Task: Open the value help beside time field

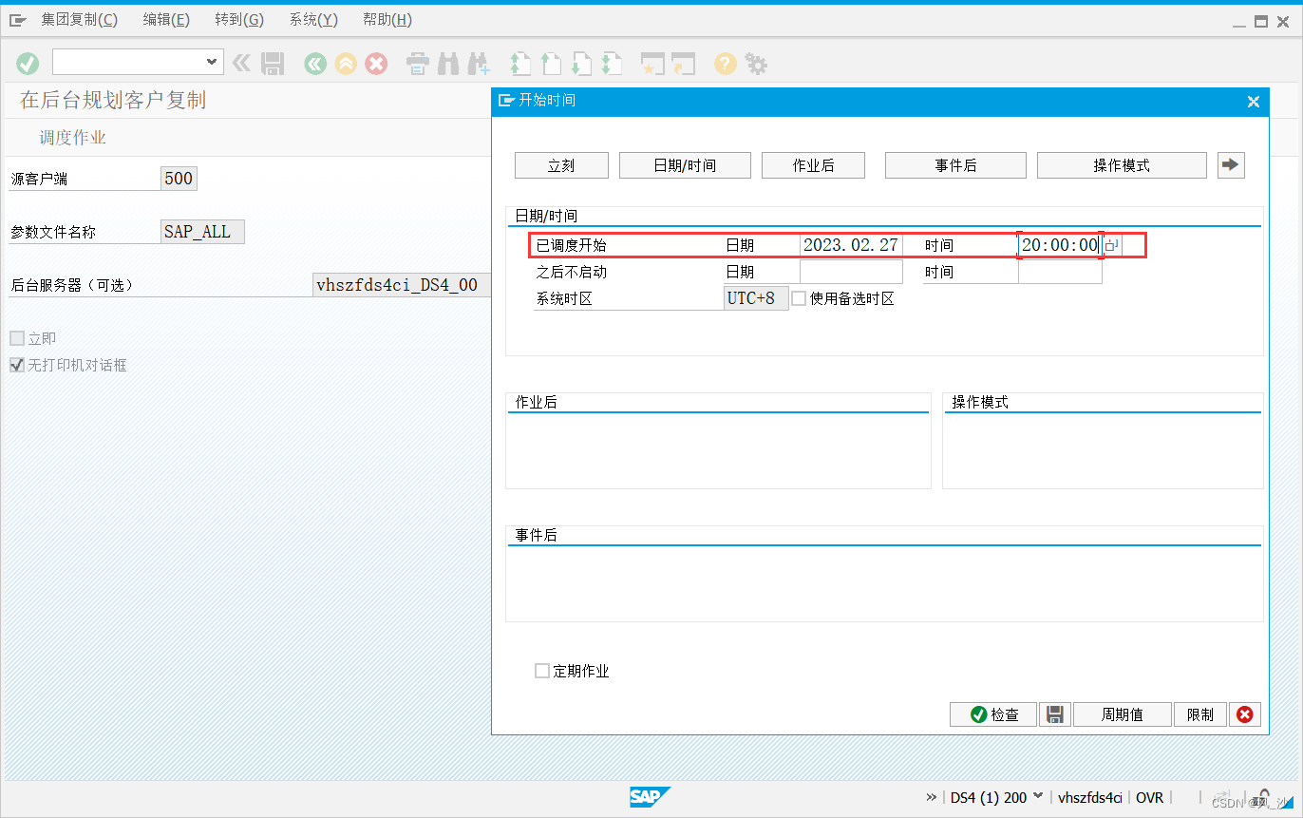Action: [1111, 245]
